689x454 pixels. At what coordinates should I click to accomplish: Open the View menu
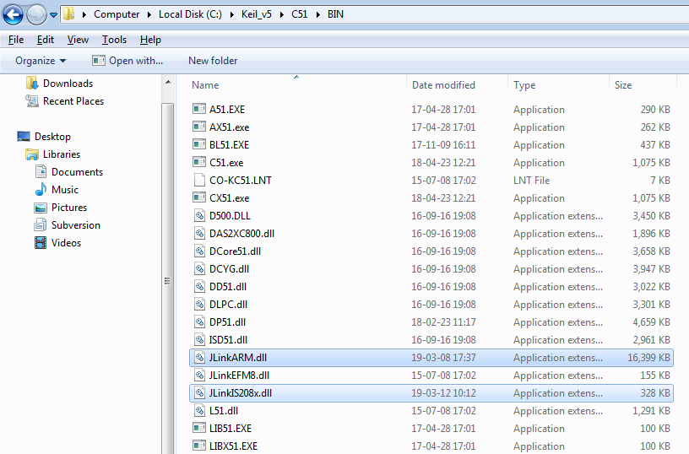point(78,40)
